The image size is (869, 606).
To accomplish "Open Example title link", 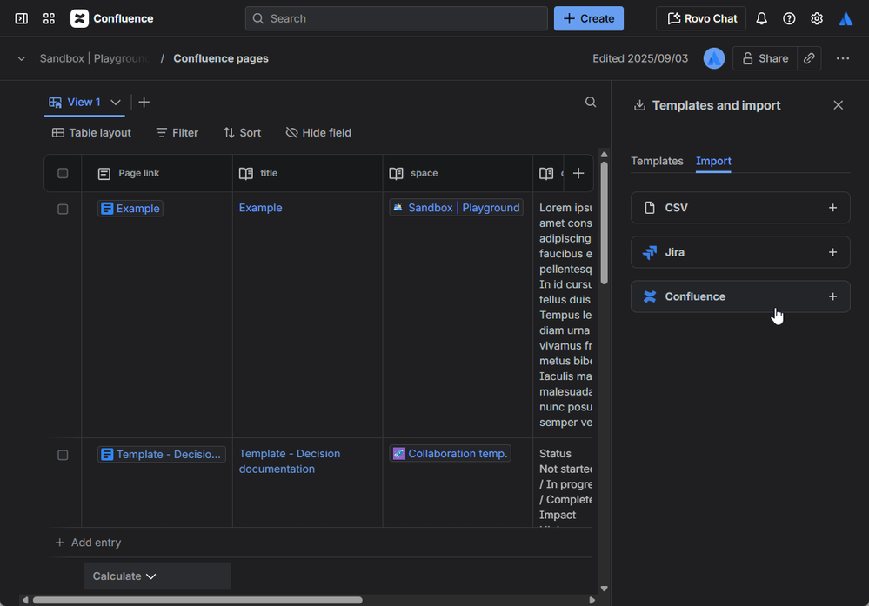I will [x=260, y=208].
